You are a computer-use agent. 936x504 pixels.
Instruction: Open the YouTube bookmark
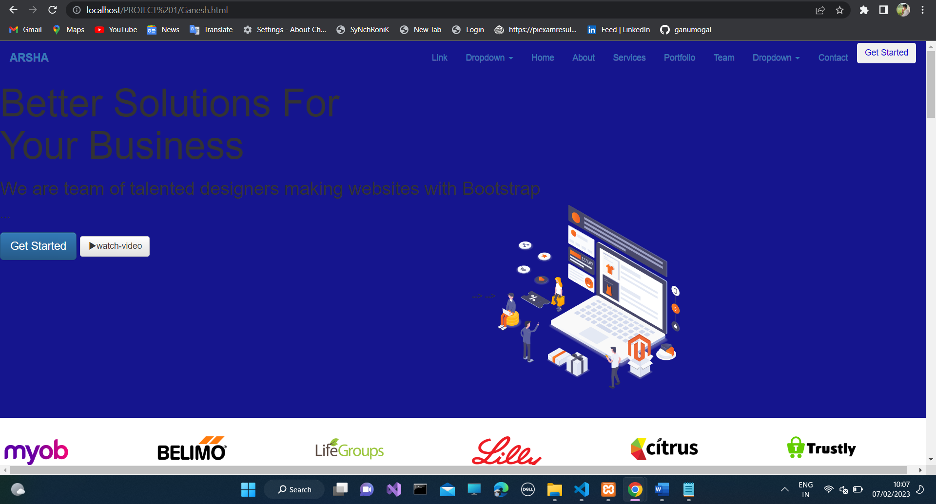116,30
